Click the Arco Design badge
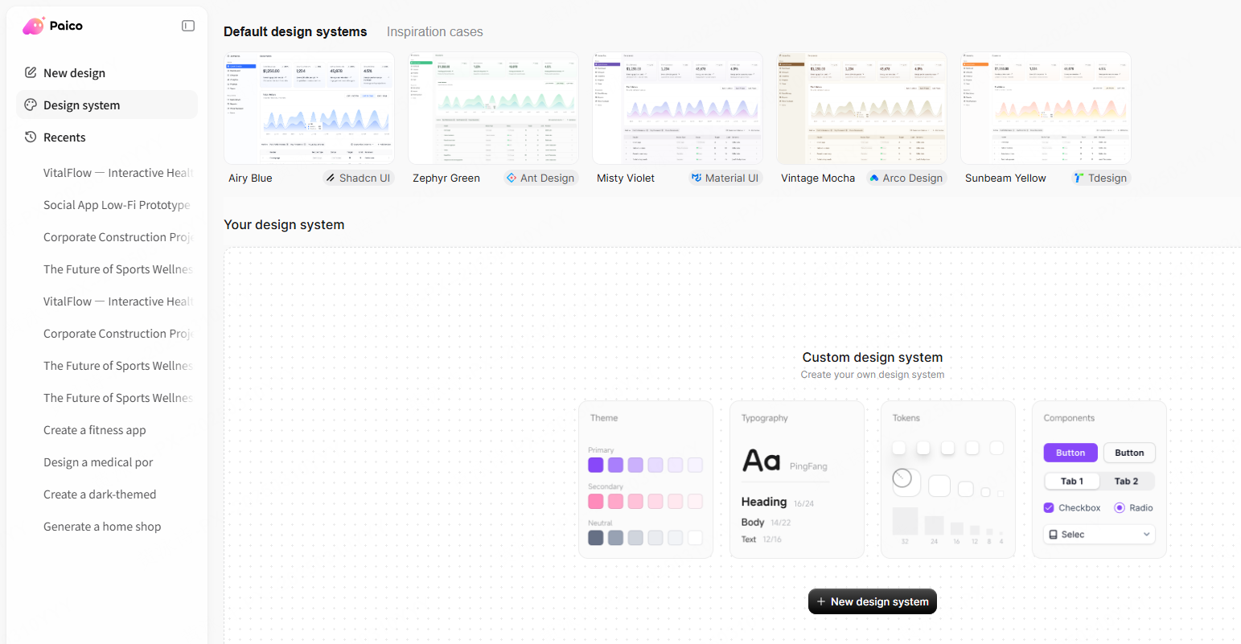The image size is (1241, 644). pyautogui.click(x=906, y=178)
